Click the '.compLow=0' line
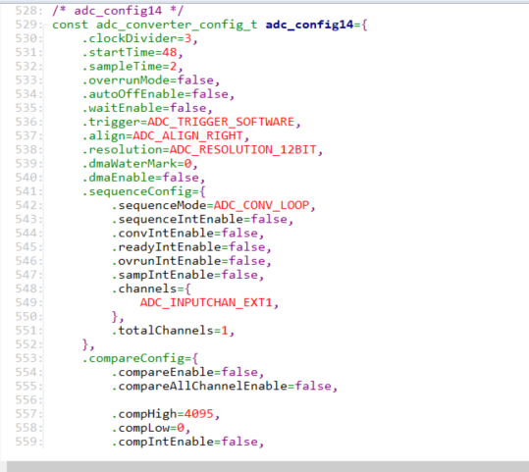 tap(151, 428)
